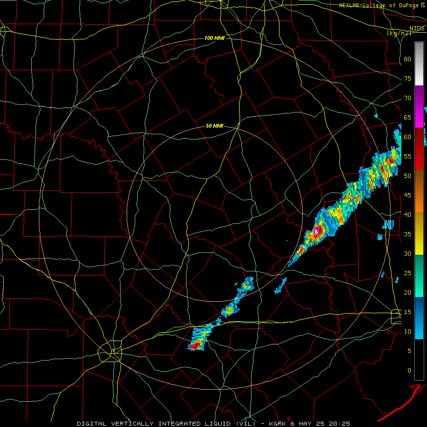
Task: Click the 55 value on the color scale
Action: (x=408, y=156)
